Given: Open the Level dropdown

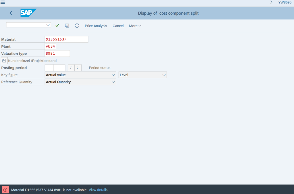Looking at the screenshot, I should 164,75.
